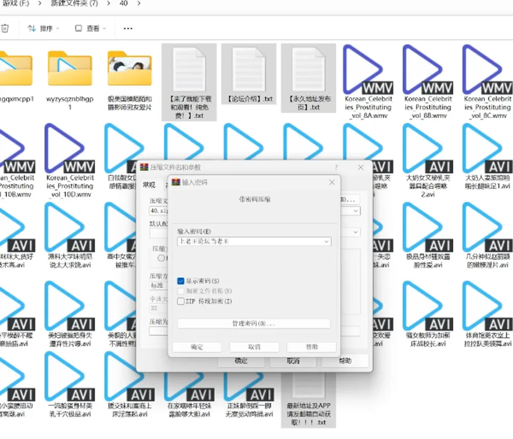Open 管理密码(O)... button
Screen dimensions: 513x439
254,324
